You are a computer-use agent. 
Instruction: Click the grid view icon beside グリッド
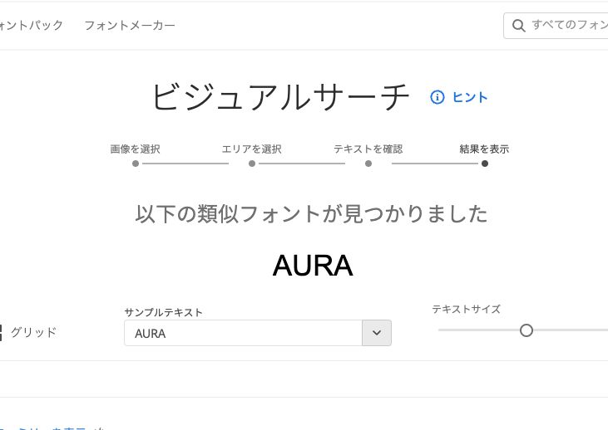point(1,333)
